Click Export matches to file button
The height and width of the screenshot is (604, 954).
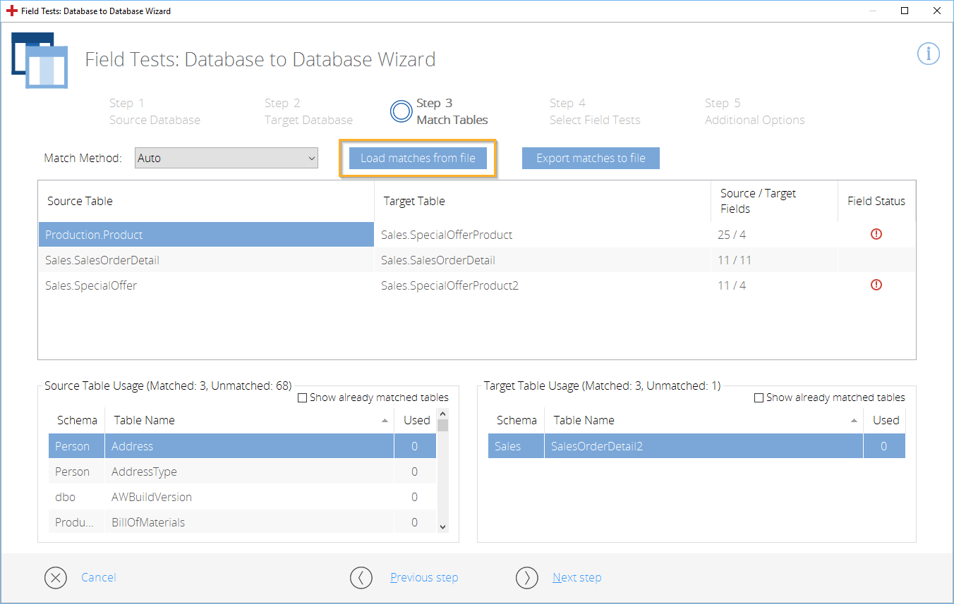coord(591,159)
